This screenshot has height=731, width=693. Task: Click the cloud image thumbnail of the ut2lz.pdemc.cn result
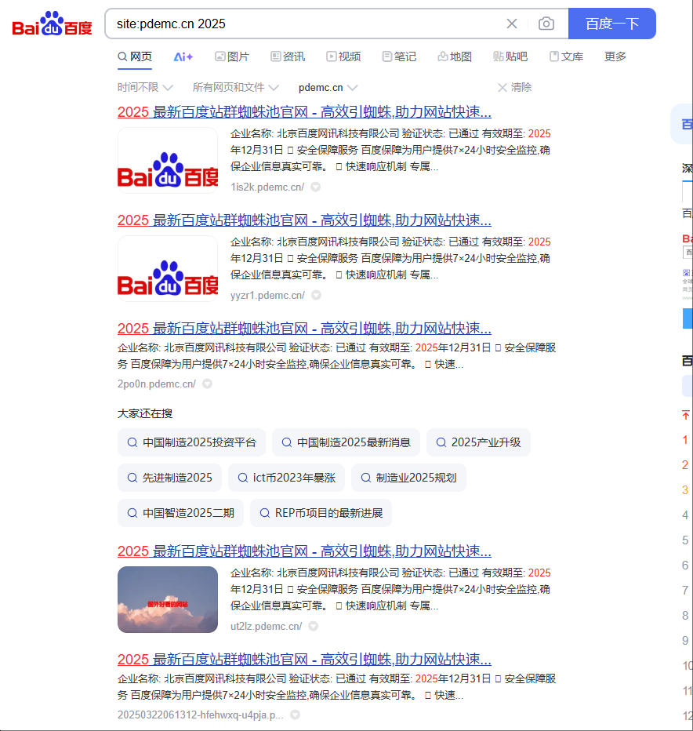tap(168, 599)
